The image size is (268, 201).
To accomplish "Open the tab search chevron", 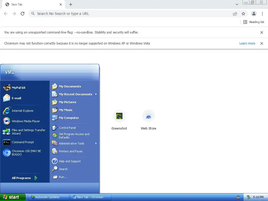I will coord(237,4).
